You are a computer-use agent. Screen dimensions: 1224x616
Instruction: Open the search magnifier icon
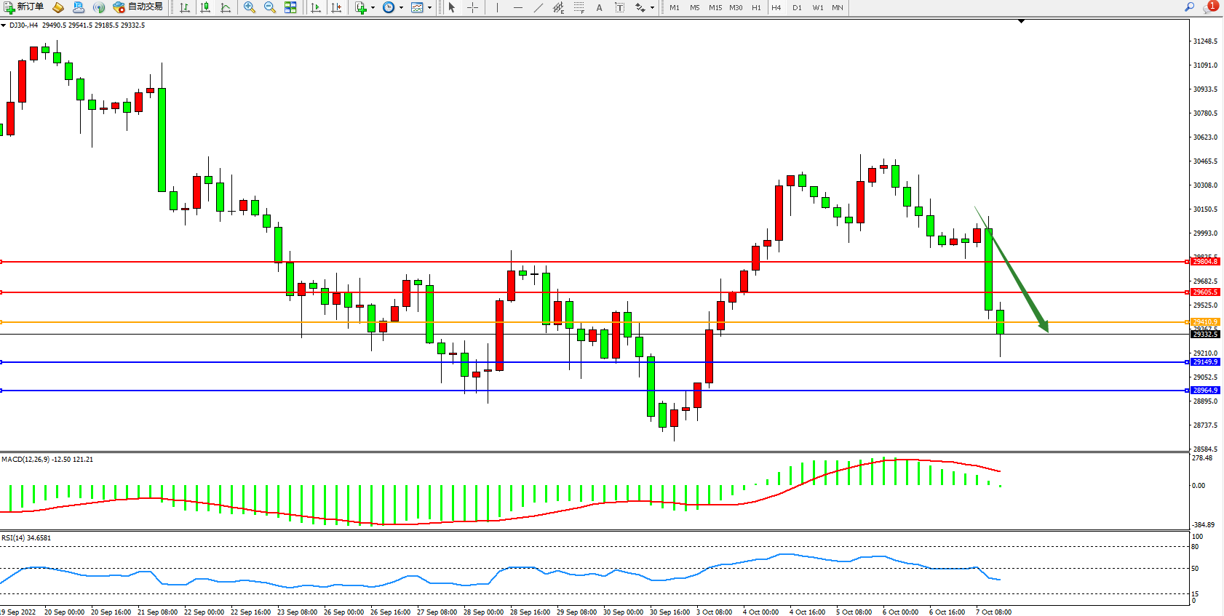1190,7
